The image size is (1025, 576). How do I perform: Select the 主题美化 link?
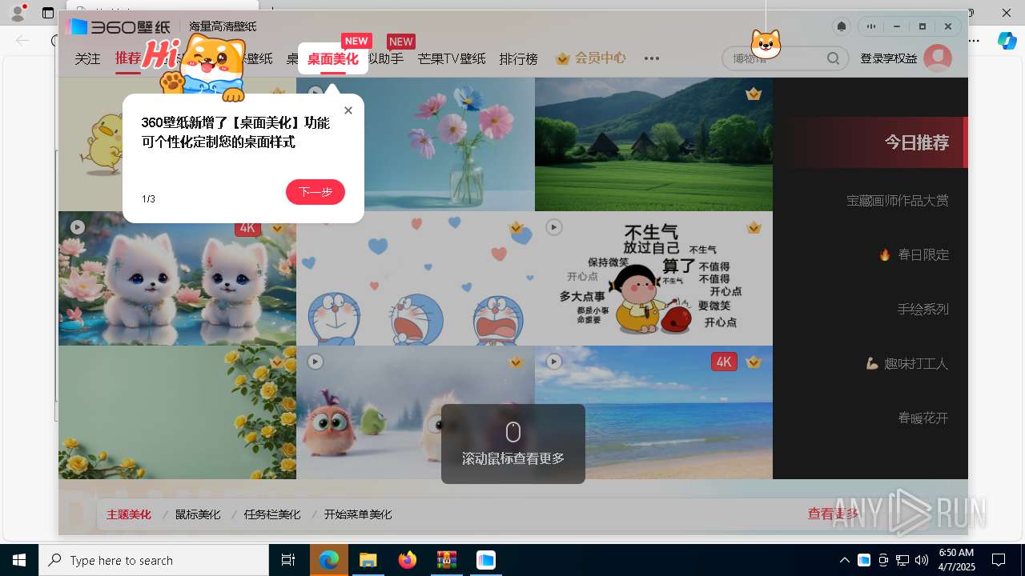tap(129, 514)
